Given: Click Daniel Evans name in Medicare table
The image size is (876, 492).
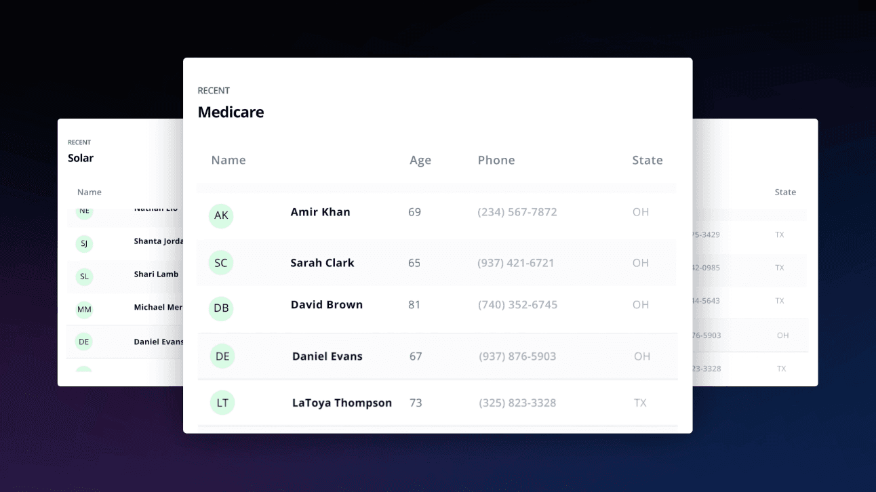Looking at the screenshot, I should click(x=327, y=356).
